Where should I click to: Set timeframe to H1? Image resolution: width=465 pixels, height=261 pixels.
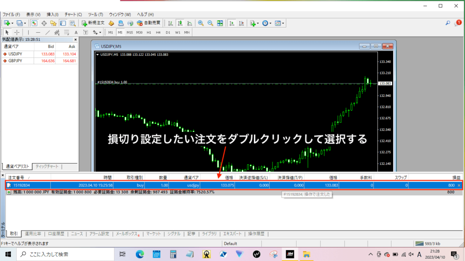tap(149, 32)
